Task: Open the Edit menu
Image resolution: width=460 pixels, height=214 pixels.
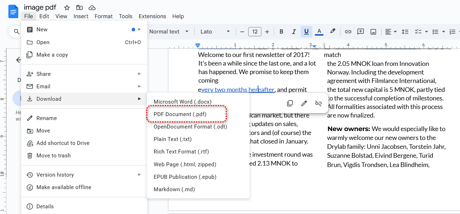Action: pyautogui.click(x=44, y=16)
